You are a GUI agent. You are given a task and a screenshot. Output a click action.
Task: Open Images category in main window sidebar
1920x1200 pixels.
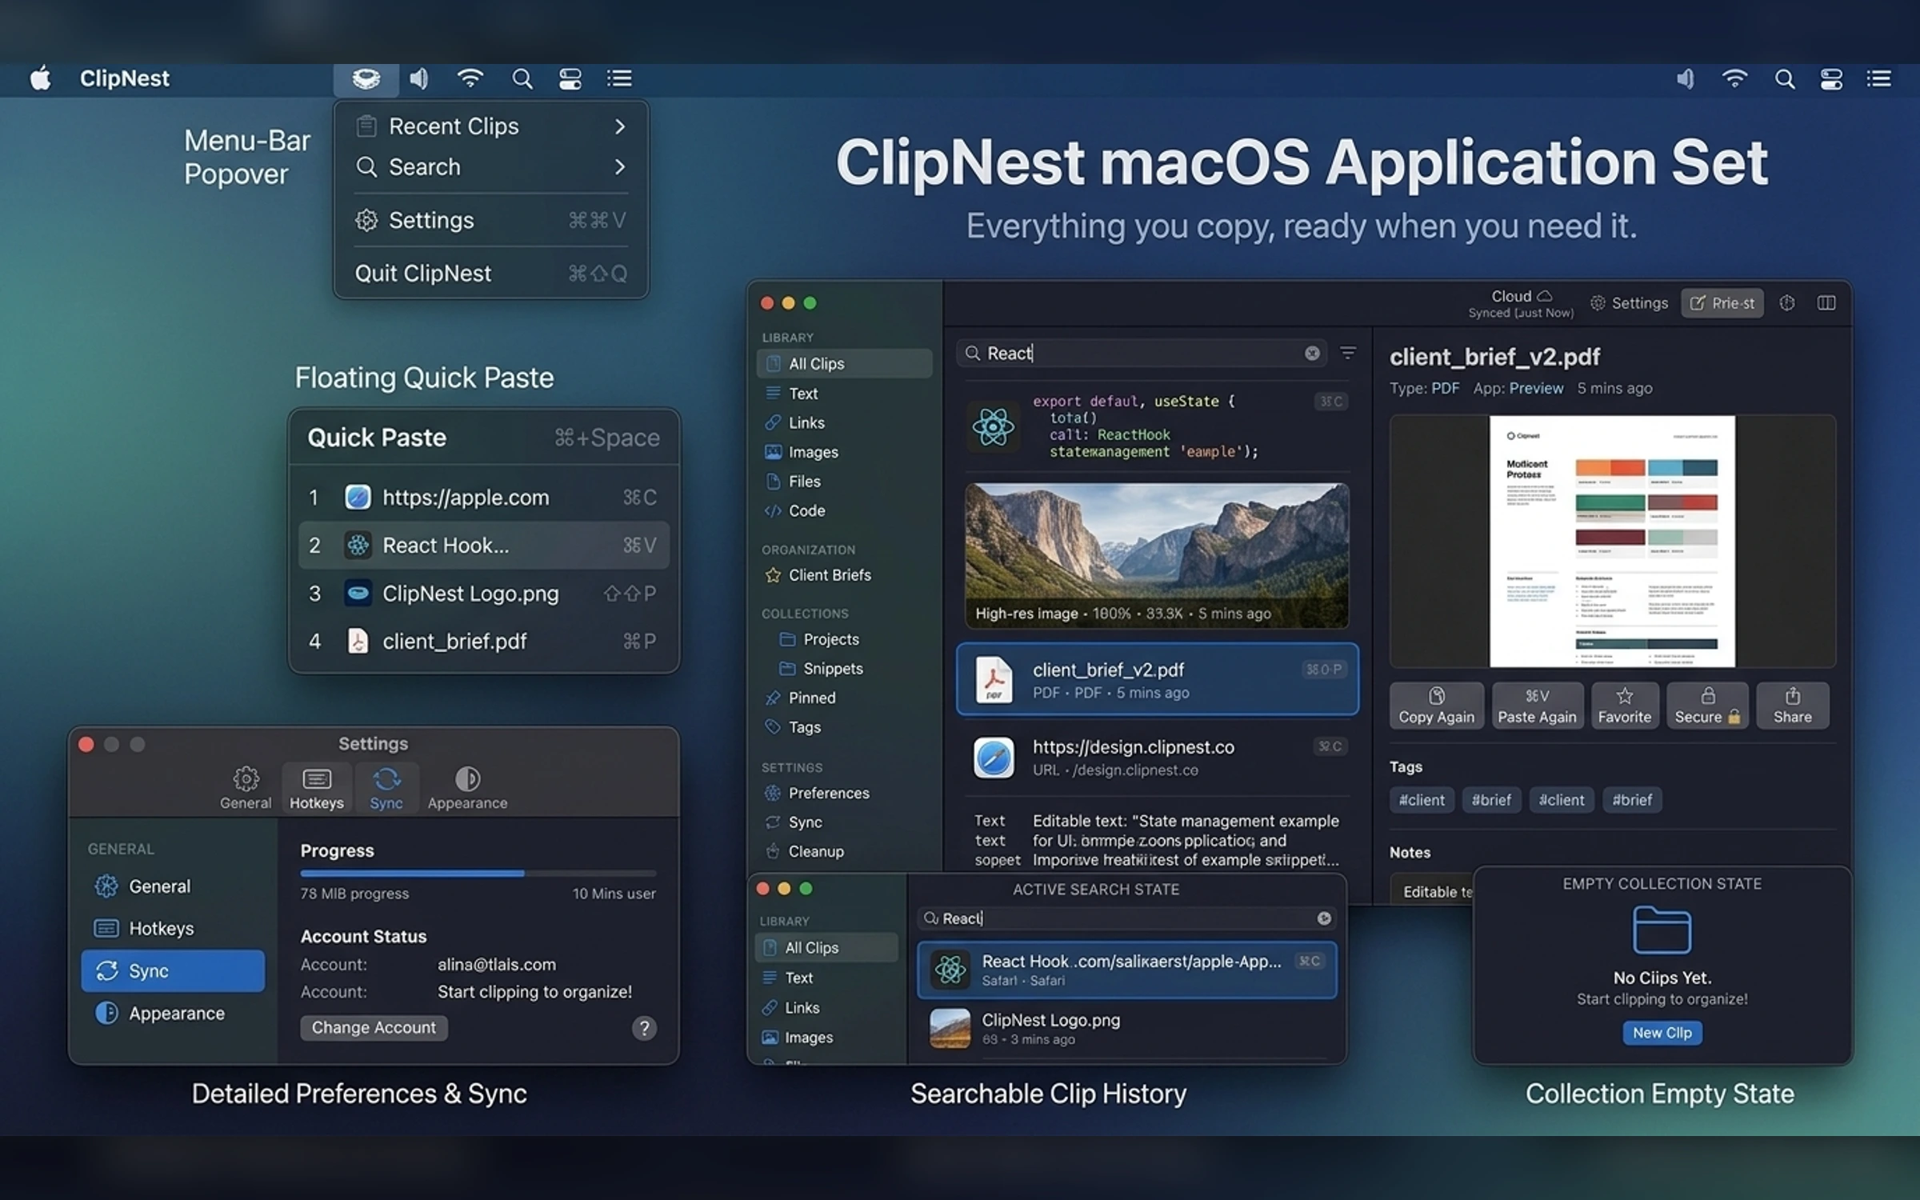pos(844,452)
